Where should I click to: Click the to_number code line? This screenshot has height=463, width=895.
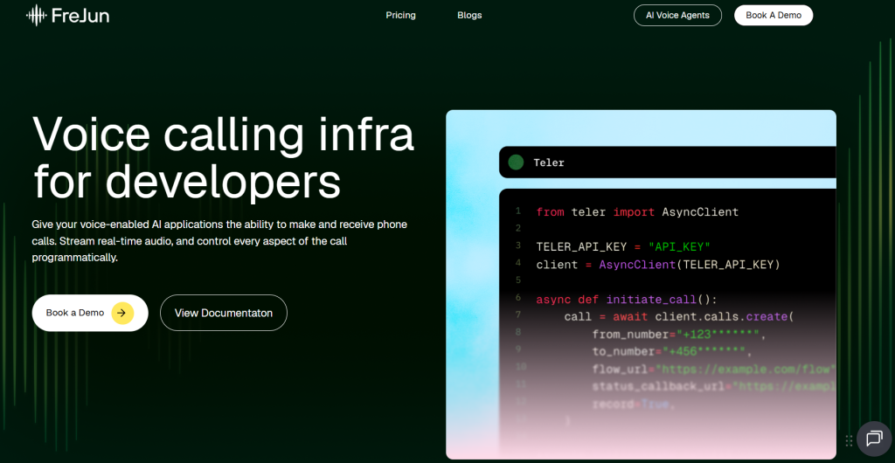pos(672,351)
